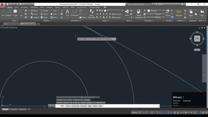Click the Array tool
Image resolution: width=208 pixels, height=117 pixels.
(x=54, y=17)
